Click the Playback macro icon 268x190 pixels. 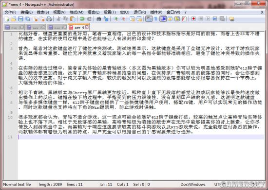point(208,19)
